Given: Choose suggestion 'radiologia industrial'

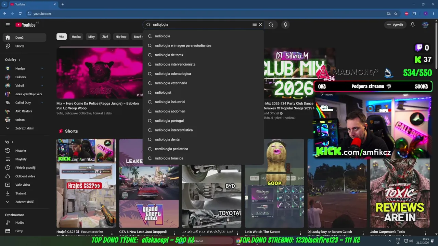Looking at the screenshot, I should pos(203,102).
